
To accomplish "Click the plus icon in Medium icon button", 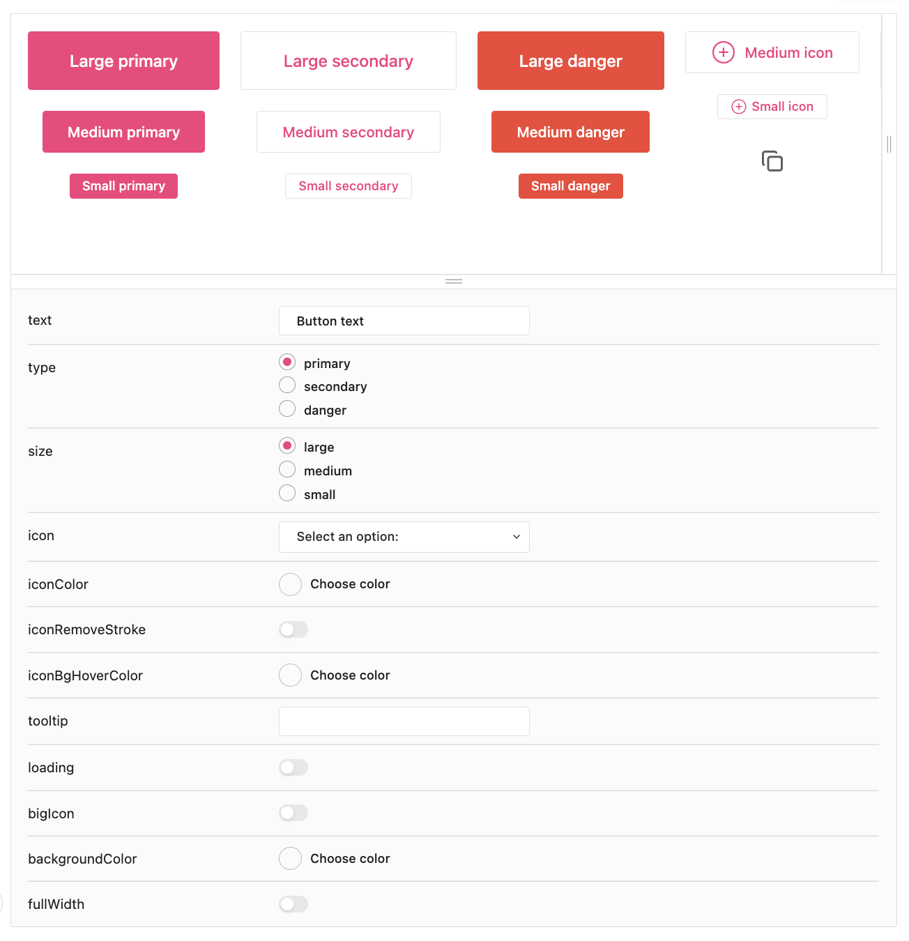I will [x=724, y=52].
